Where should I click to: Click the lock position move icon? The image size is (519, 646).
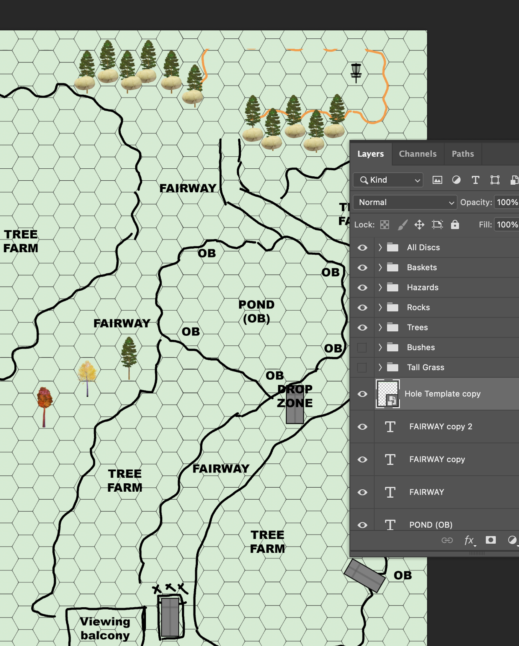point(419,225)
